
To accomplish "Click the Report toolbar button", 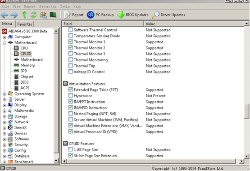I will 74,15.
